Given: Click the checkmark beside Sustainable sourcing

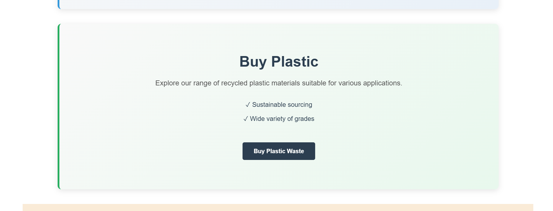Looking at the screenshot, I should 248,105.
